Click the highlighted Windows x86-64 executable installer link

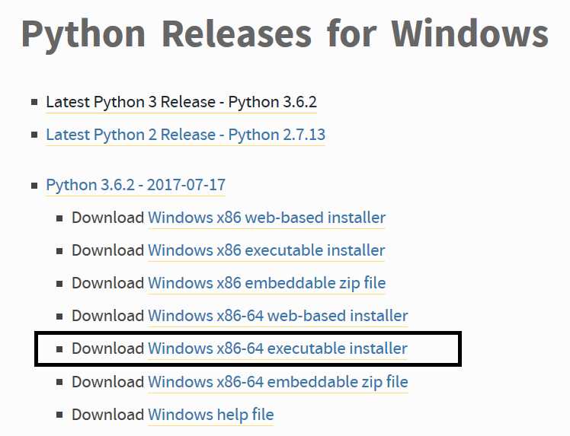click(277, 348)
